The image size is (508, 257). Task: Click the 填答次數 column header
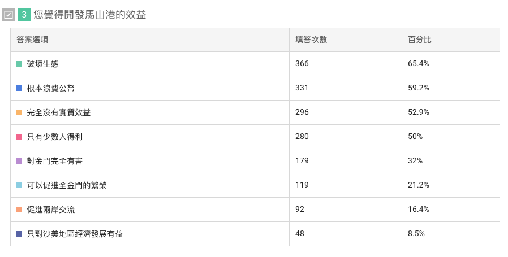311,40
